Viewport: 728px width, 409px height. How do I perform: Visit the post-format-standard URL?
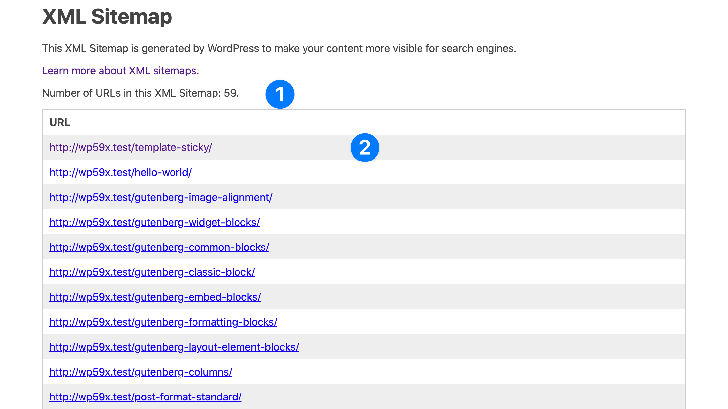click(145, 397)
